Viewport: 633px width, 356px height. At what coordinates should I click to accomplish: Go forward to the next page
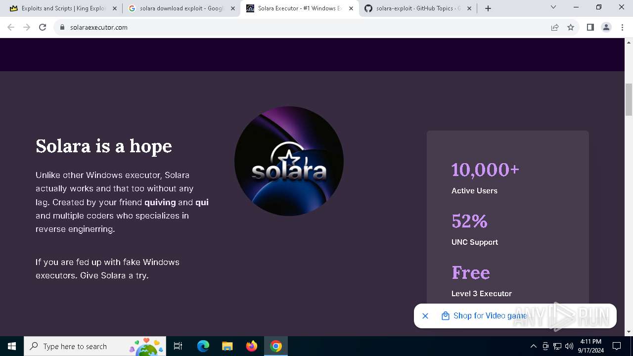pos(27,27)
